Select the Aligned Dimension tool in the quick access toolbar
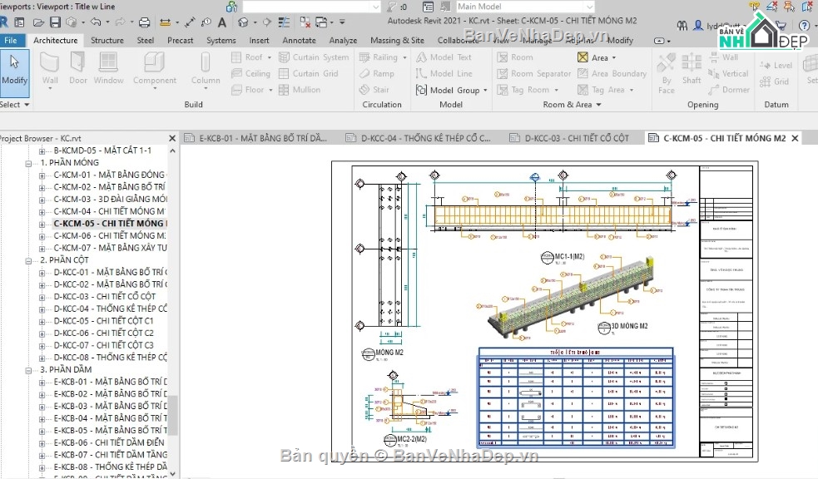This screenshot has height=479, width=818. point(166,22)
